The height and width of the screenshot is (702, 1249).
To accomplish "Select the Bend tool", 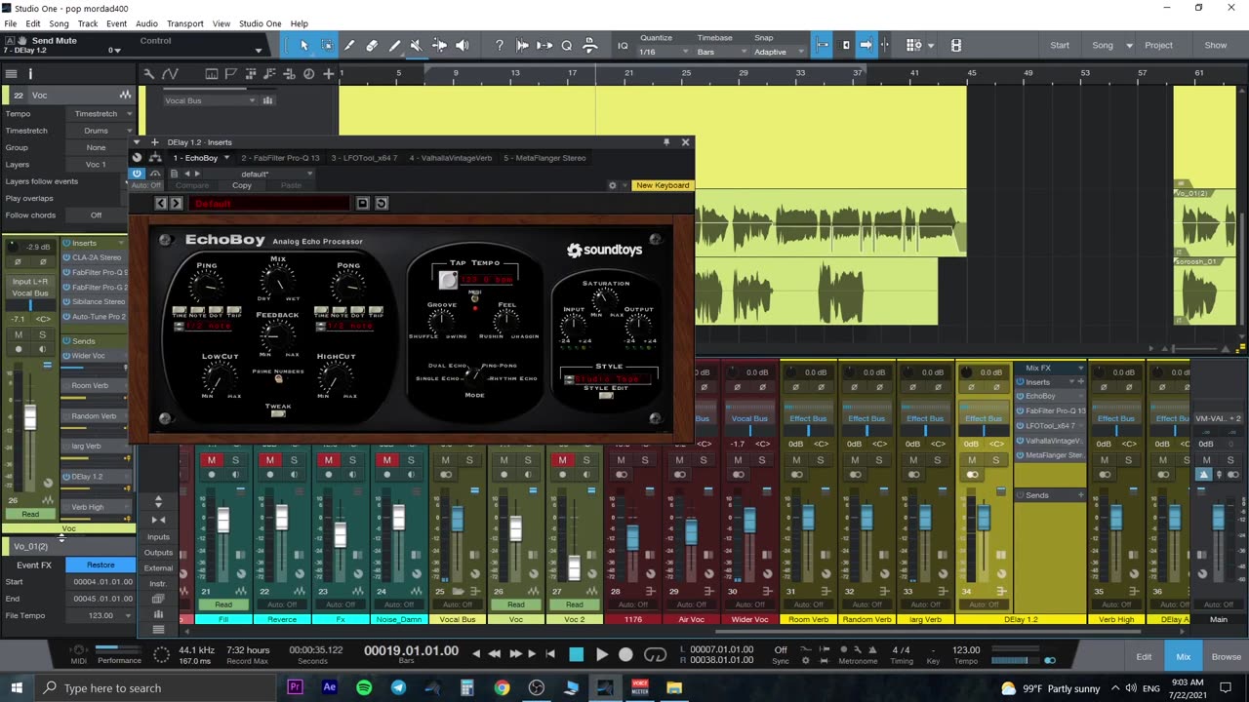I will [x=439, y=45].
